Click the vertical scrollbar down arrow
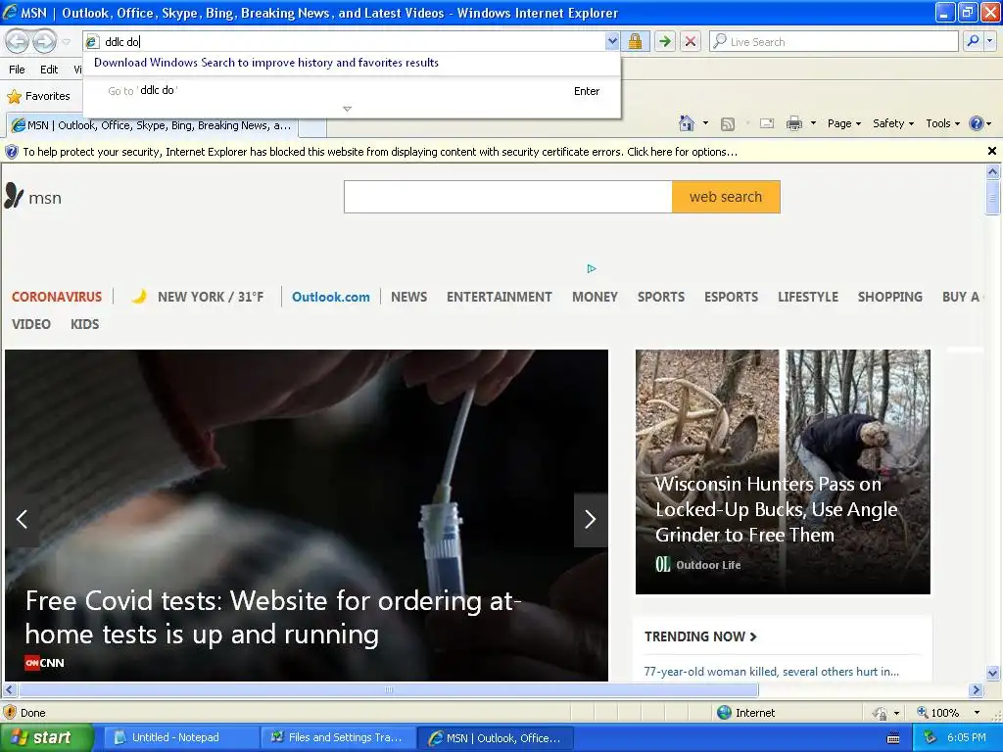 coord(992,673)
